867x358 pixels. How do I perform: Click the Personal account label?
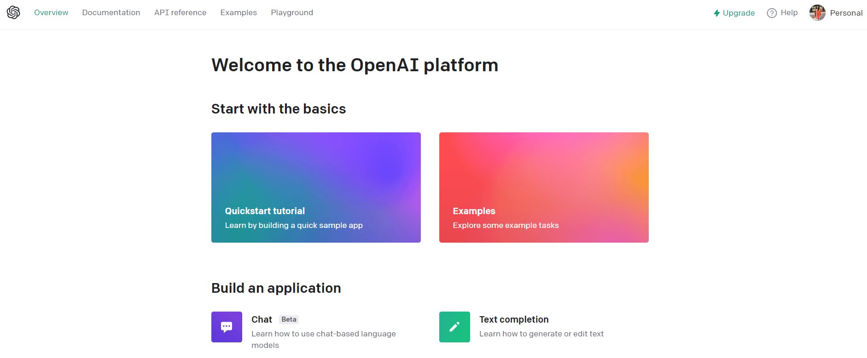click(846, 13)
